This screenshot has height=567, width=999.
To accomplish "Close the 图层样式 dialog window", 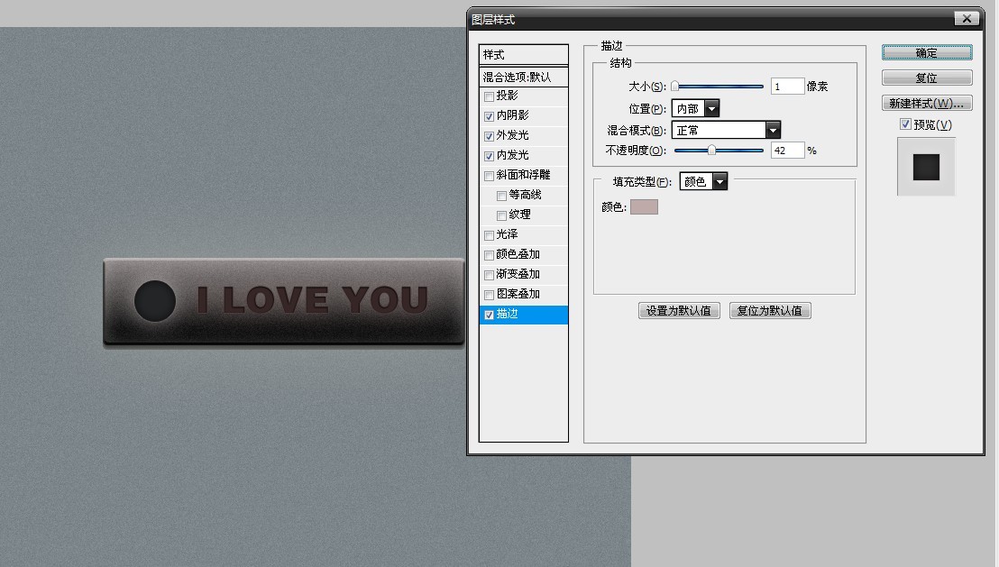I will (x=967, y=18).
